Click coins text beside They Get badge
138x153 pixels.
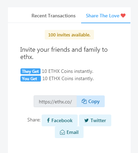point(68,71)
